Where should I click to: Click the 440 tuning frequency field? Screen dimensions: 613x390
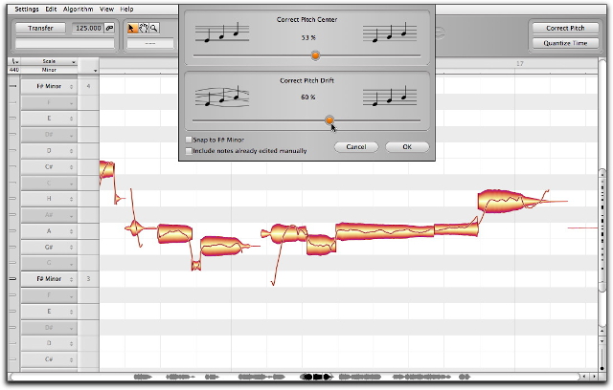click(14, 70)
